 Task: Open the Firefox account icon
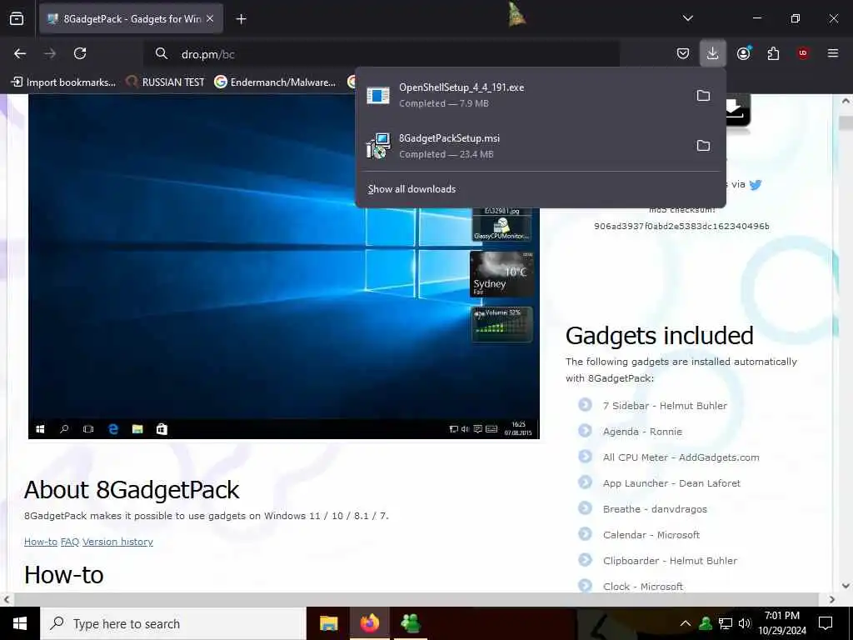pyautogui.click(x=744, y=53)
